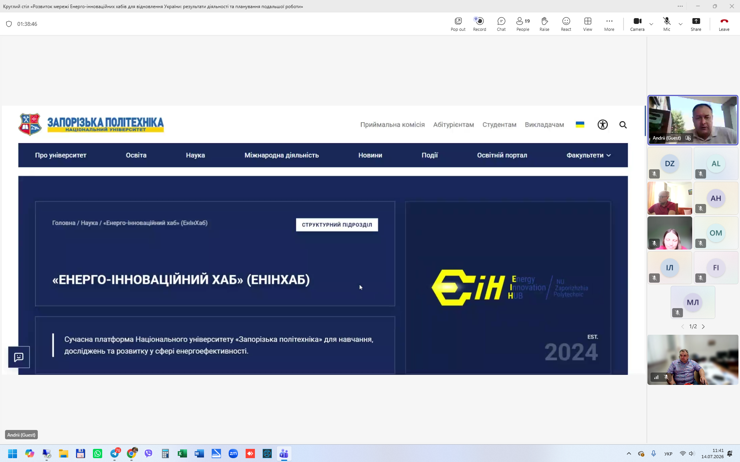Screen dimensions: 740x462
Task: Select the ІЛ participant tile
Action: (x=669, y=268)
